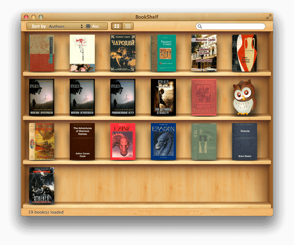This screenshot has height=245, width=294.
Task: Select the L'AÎNÉ red dragon book
Action: (123, 141)
